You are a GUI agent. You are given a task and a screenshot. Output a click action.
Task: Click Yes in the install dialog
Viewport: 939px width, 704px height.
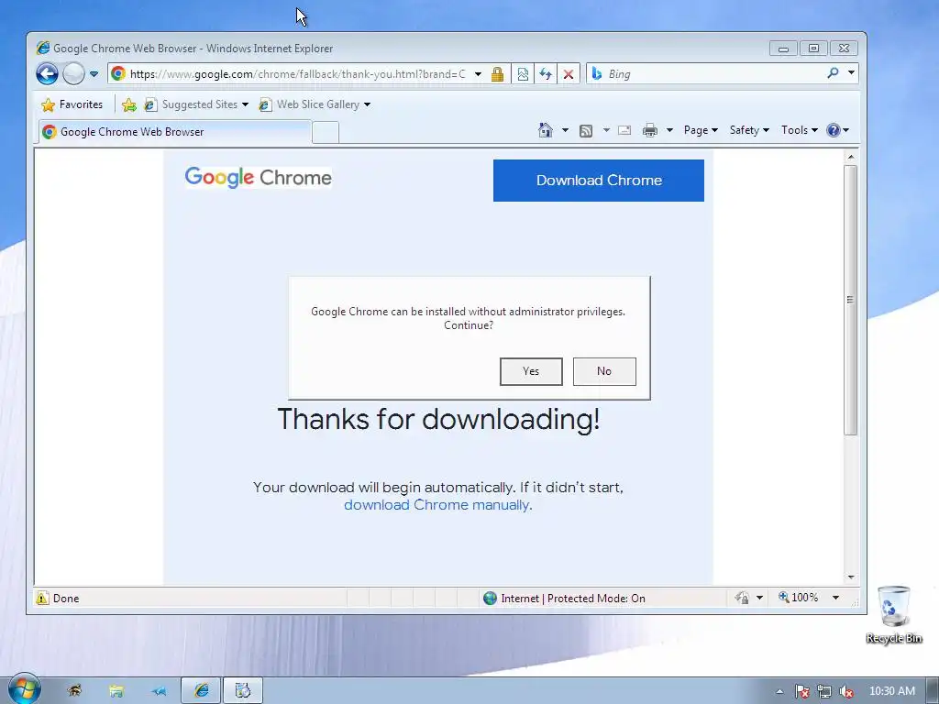click(x=531, y=371)
